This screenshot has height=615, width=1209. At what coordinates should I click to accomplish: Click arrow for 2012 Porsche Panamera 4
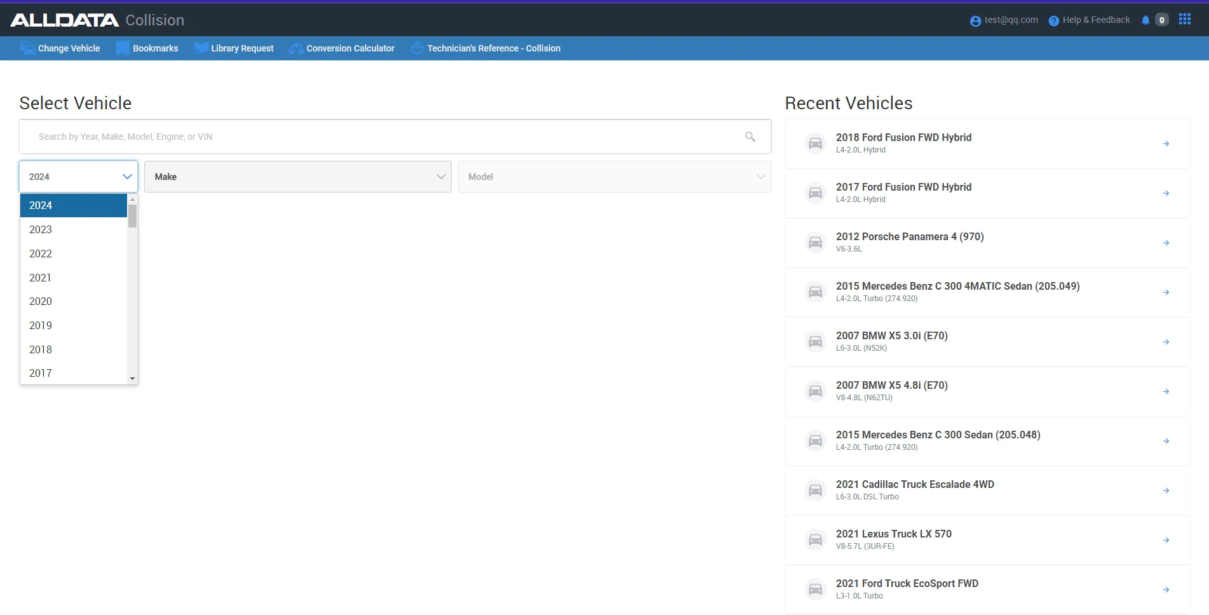(x=1166, y=243)
